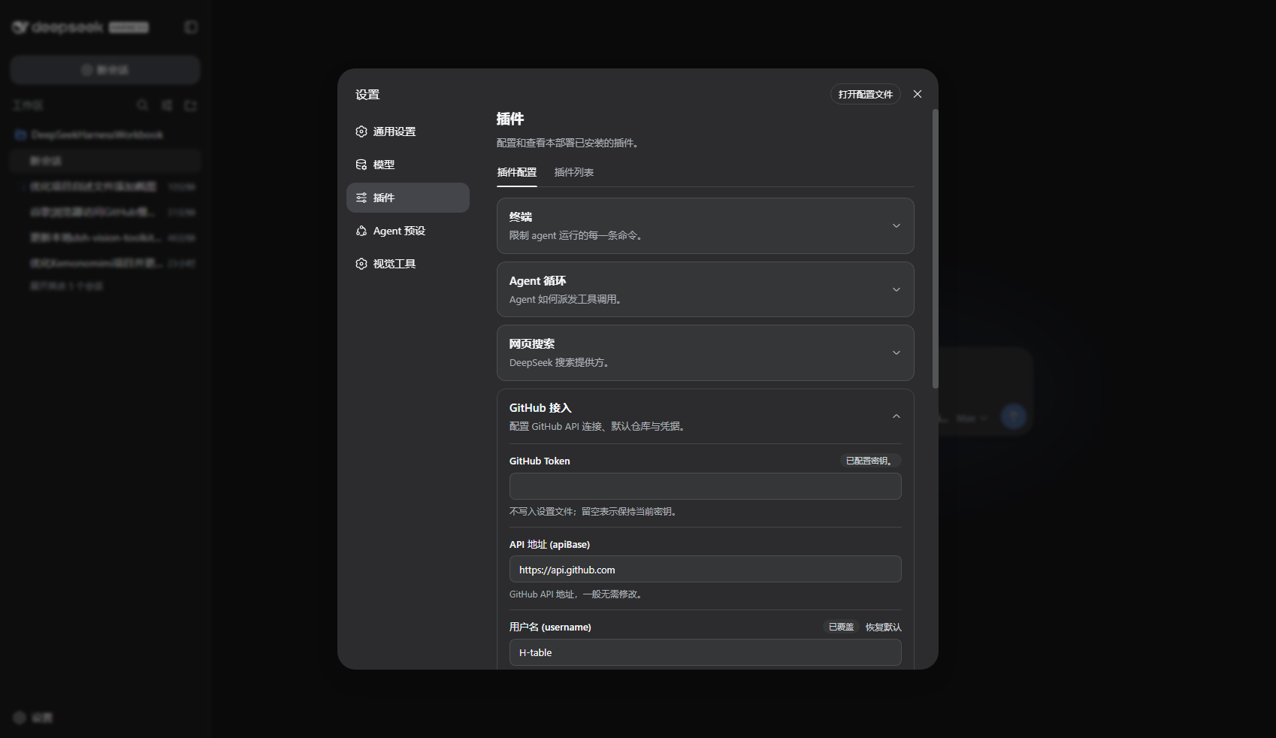The image size is (1276, 738).
Task: Click the 已覆盖 badge beside username
Action: pyautogui.click(x=841, y=627)
